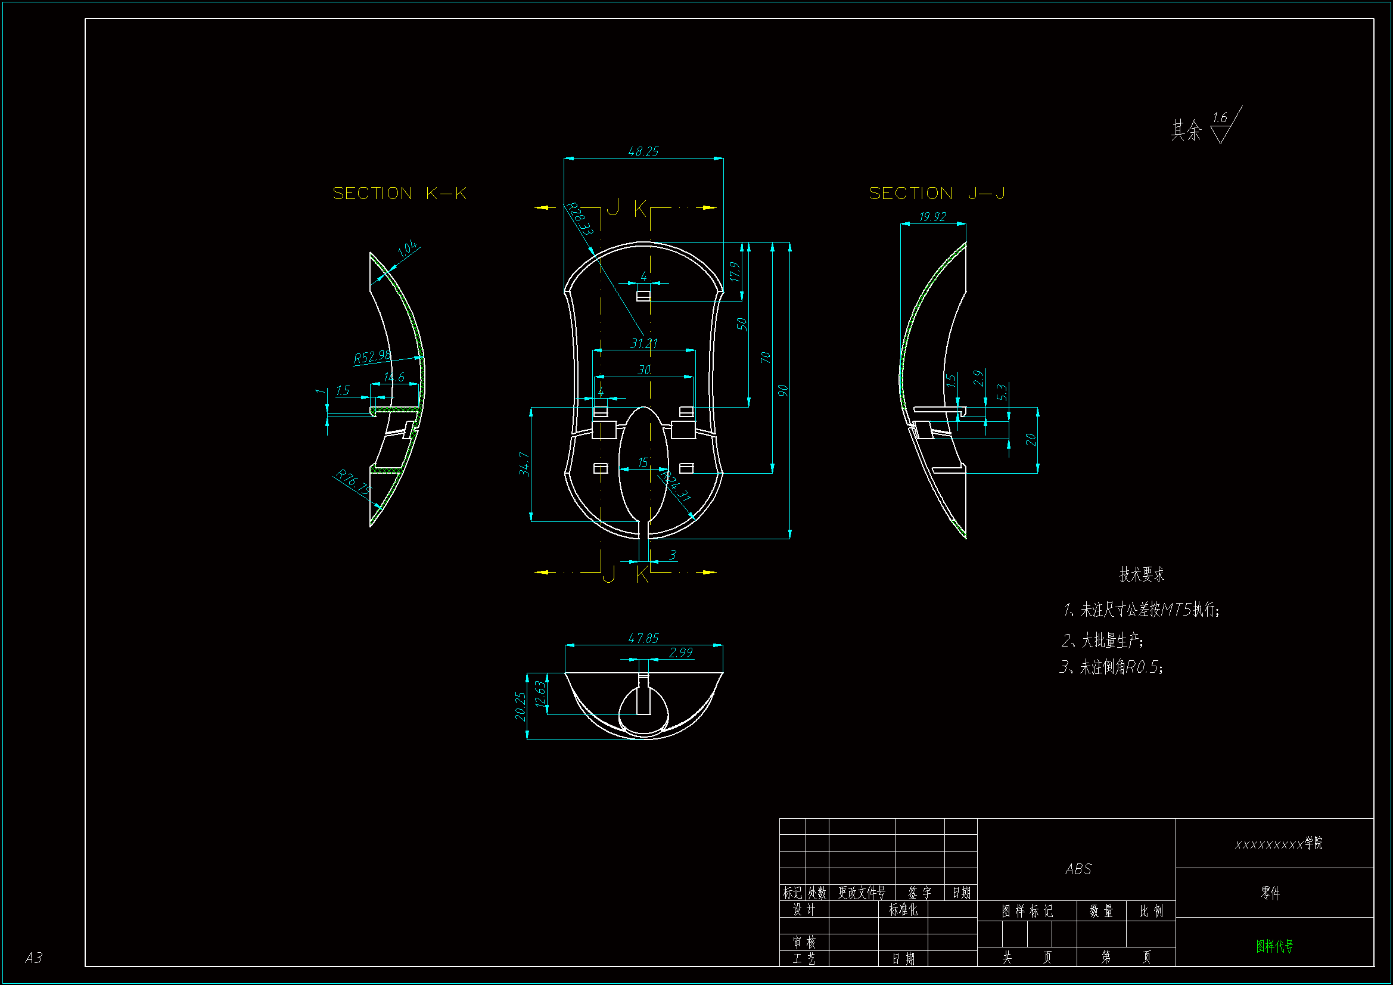Viewport: 1393px width, 985px height.
Task: Click the A3 sheet size label
Action: point(33,958)
